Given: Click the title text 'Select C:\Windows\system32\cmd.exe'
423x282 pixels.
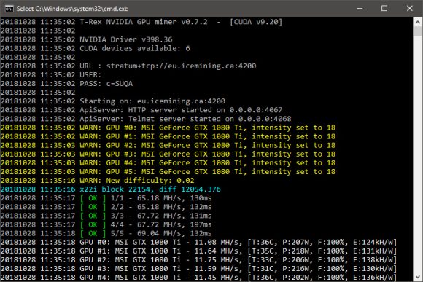Looking at the screenshot, I should click(72, 9).
